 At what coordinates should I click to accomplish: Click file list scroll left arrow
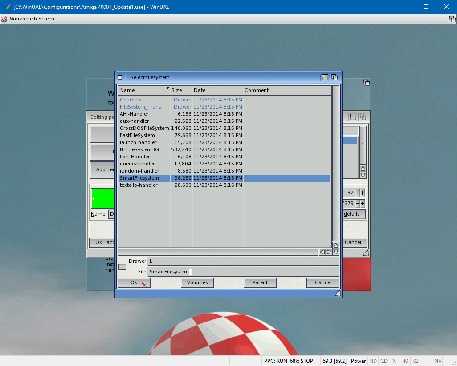coord(322,252)
